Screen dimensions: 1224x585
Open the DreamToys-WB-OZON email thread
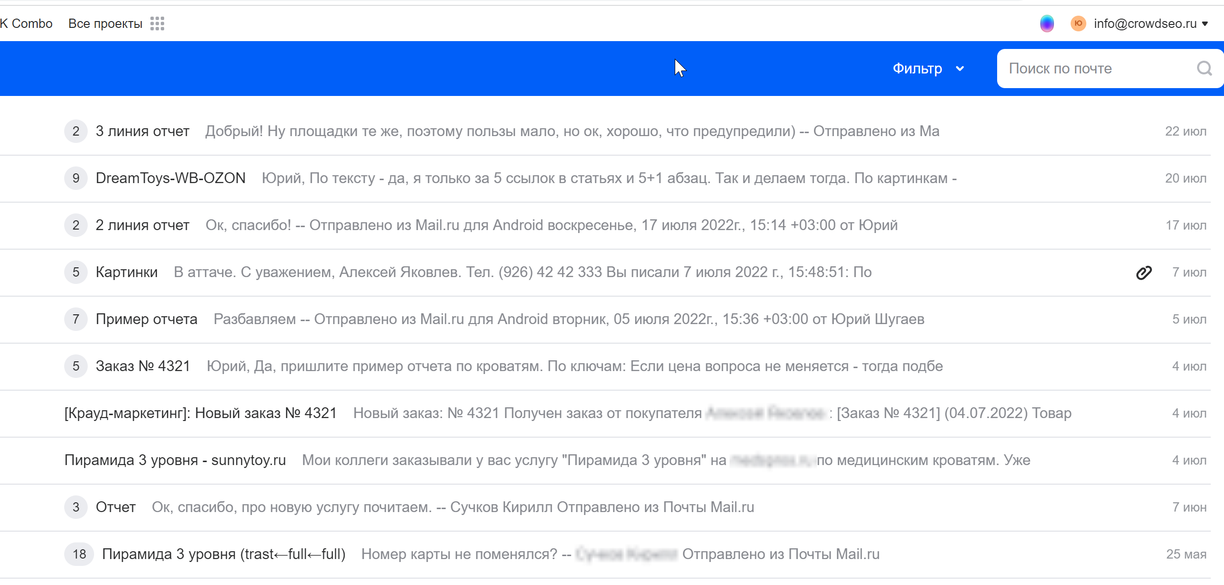[171, 178]
